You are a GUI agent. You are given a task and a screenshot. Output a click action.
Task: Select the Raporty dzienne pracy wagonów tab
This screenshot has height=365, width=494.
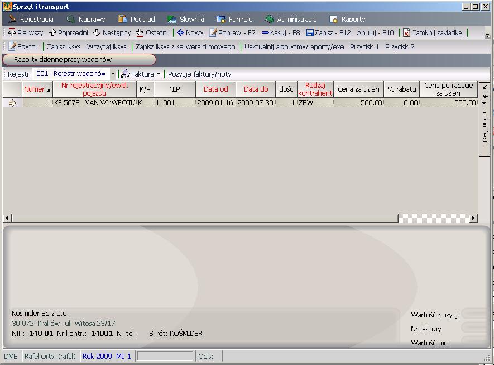79,60
